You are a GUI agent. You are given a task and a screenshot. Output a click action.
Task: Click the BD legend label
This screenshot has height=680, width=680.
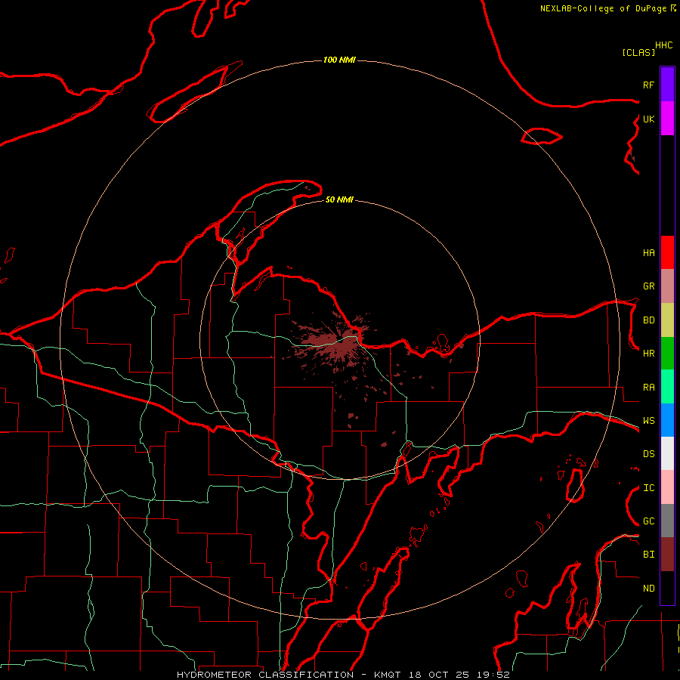click(x=648, y=320)
